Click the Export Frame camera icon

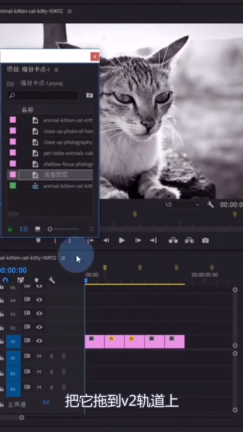tap(205, 240)
